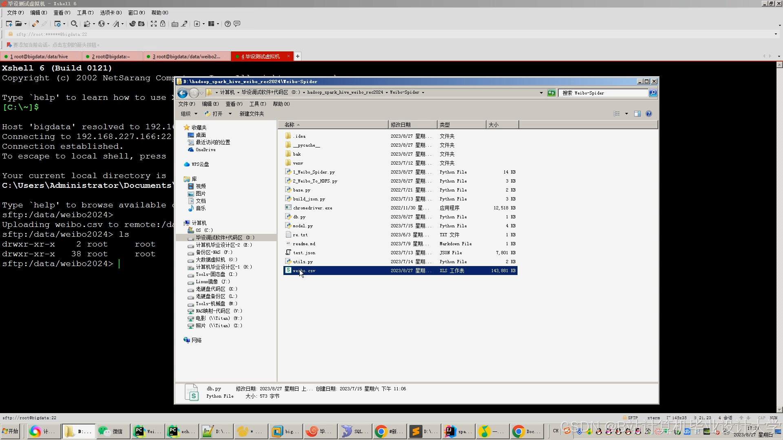Click the virtual keyboard toolbar icon
Screen dimensions: 783x440
point(175,24)
